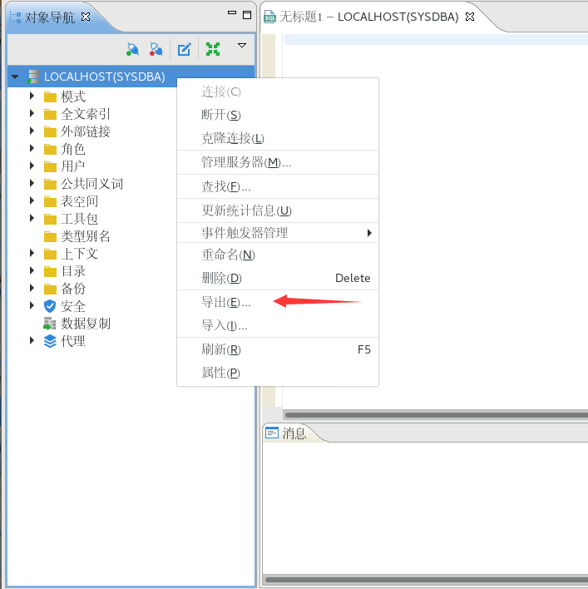Image resolution: width=588 pixels, height=589 pixels.
Task: Collapse the LOCALHOST(SYSDBA) node
Action: point(15,77)
